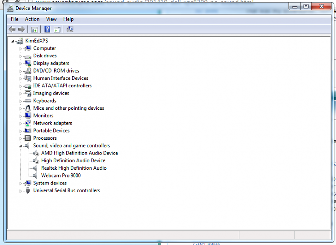The height and width of the screenshot is (245, 336).
Task: Click the System devices category icon
Action: (28, 183)
